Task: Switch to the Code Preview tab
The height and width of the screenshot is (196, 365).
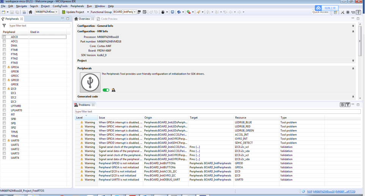Action: (107, 19)
